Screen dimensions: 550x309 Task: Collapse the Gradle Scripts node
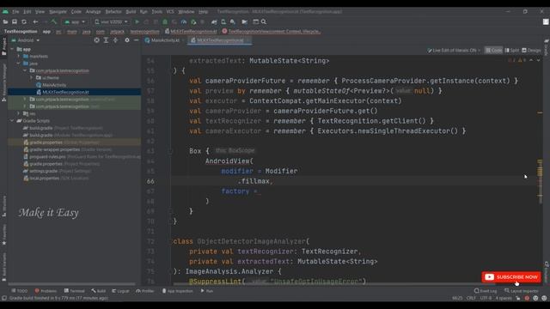[13, 120]
